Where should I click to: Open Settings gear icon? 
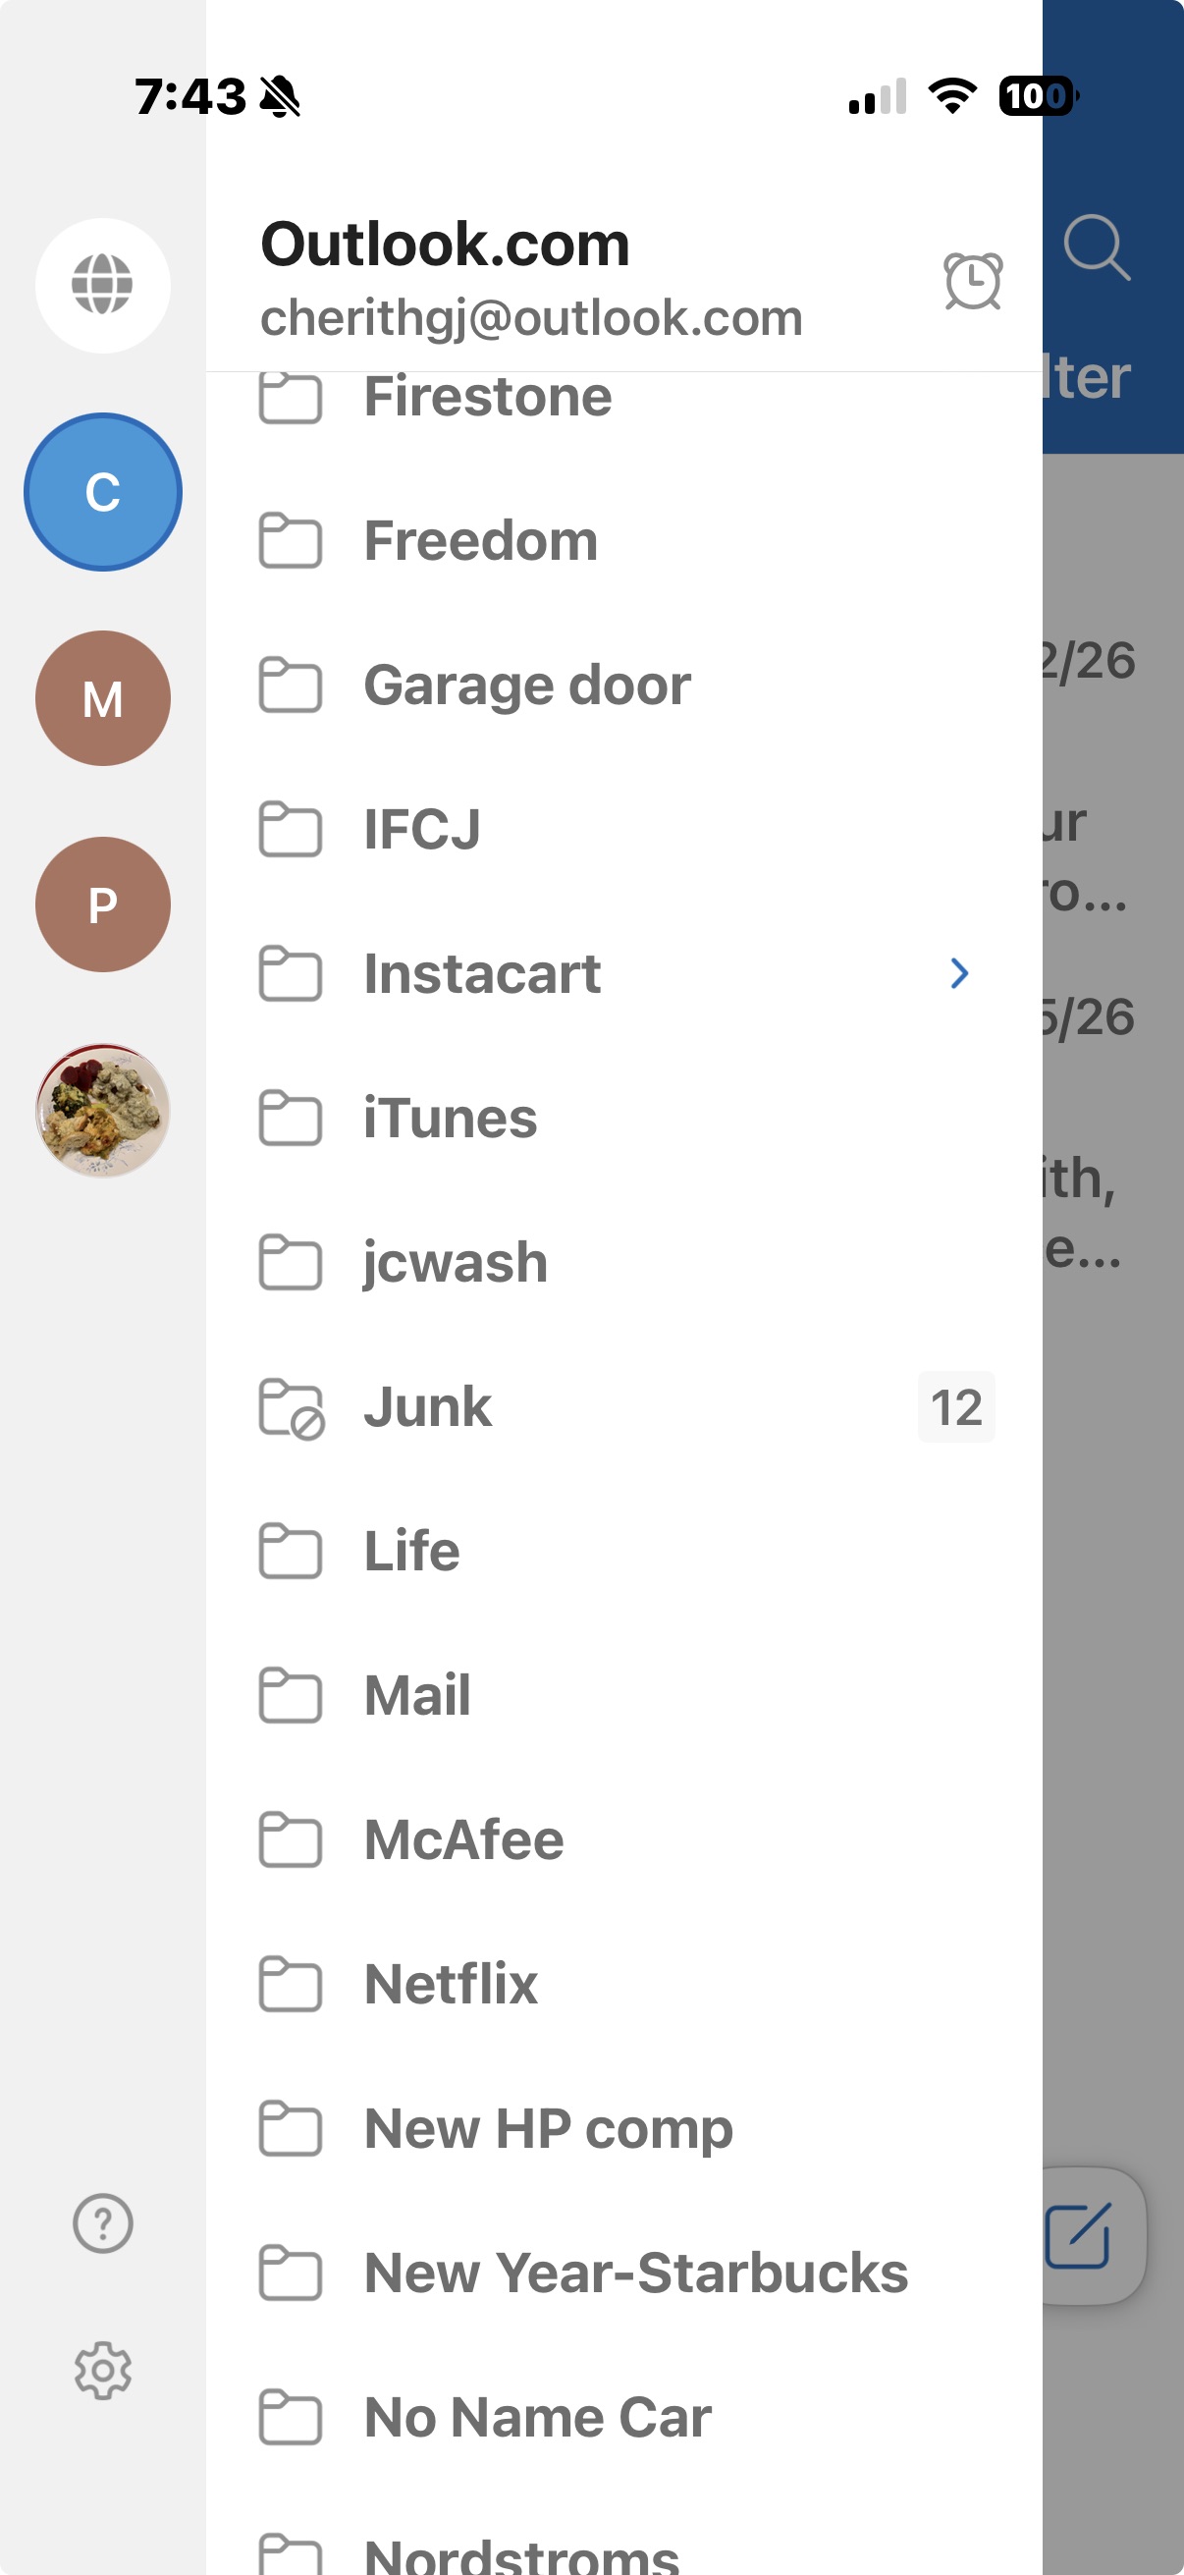point(103,2370)
